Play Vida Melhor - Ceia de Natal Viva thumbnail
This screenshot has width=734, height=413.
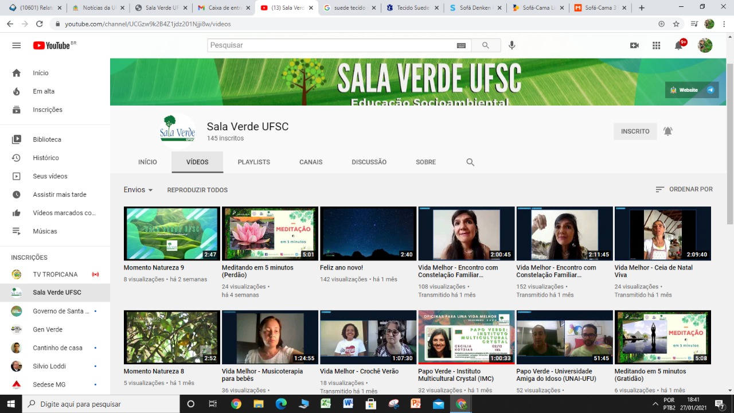[x=663, y=233]
